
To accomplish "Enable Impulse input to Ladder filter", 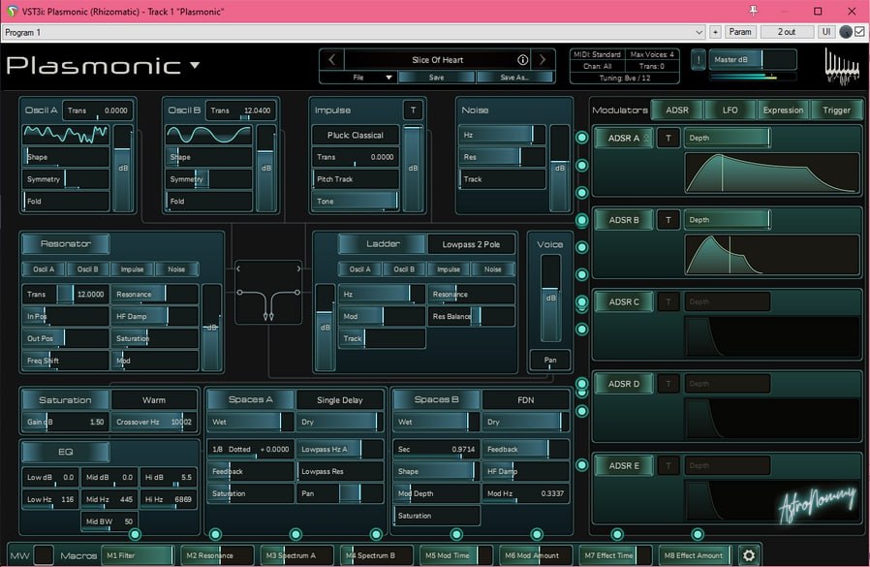I will (449, 268).
